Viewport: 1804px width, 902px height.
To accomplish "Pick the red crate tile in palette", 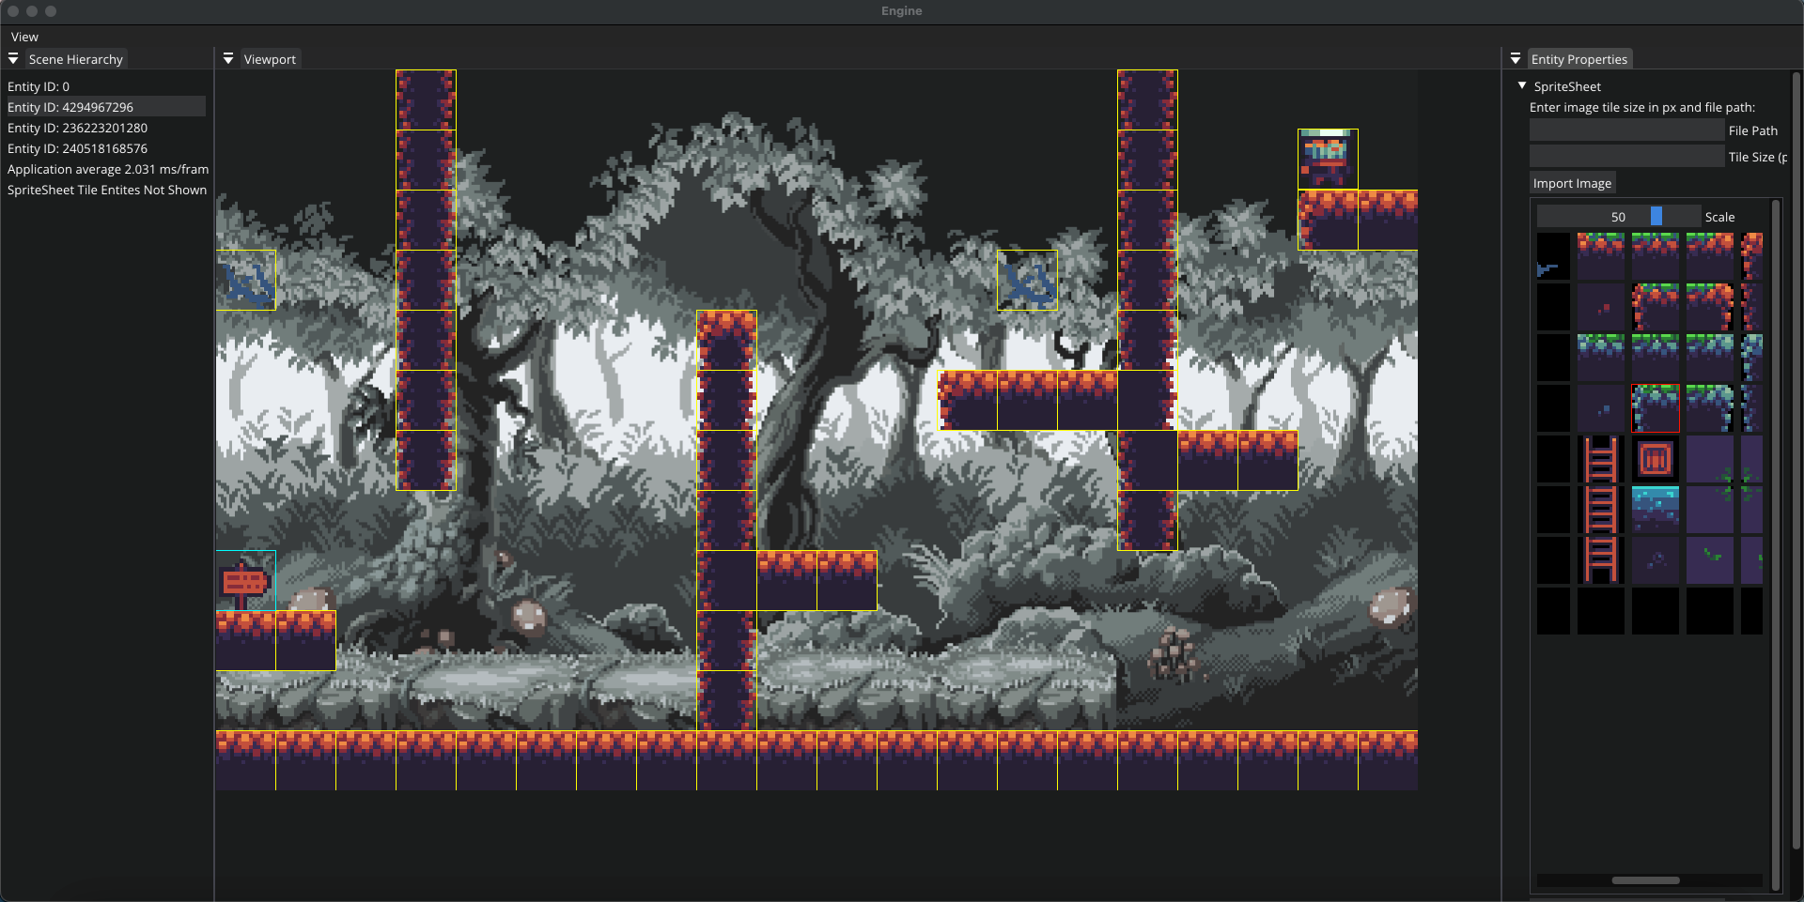I will pos(1656,459).
